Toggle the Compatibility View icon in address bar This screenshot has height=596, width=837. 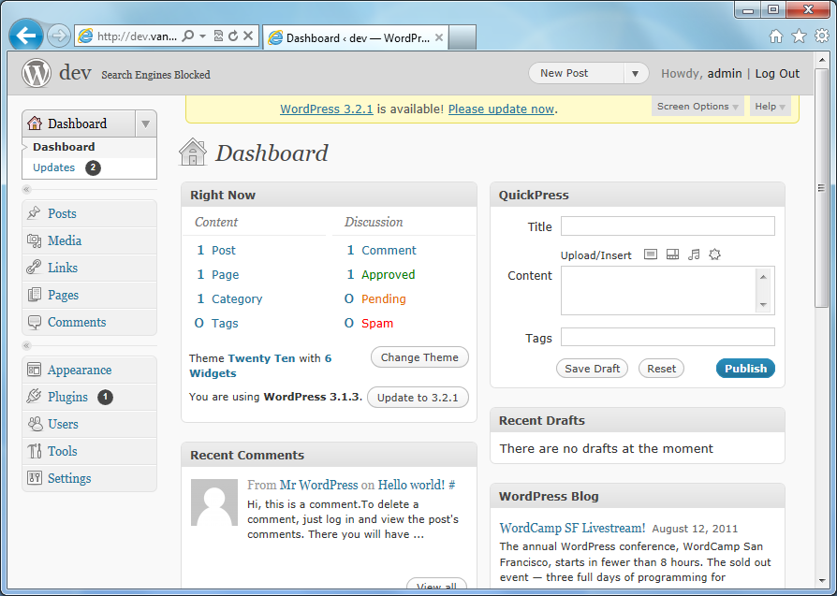[218, 36]
